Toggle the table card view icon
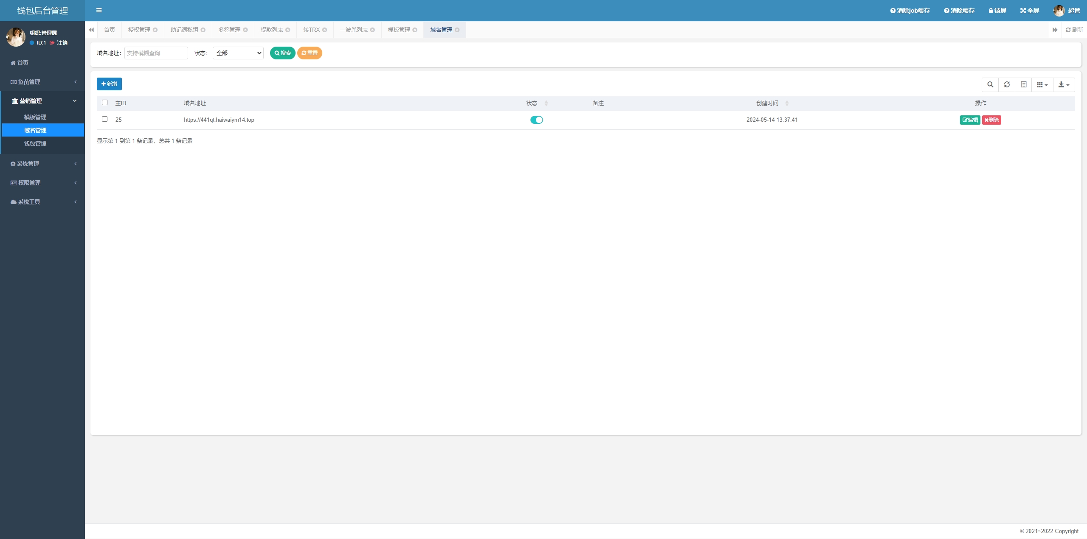Image resolution: width=1087 pixels, height=539 pixels. pos(1024,84)
